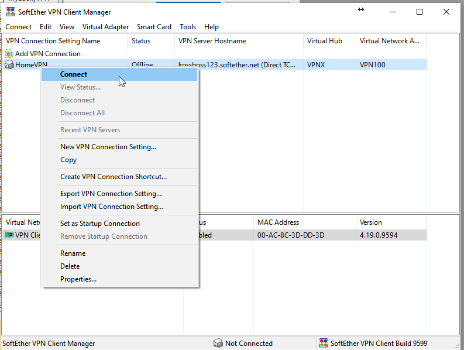Image resolution: width=464 pixels, height=350 pixels.
Task: Click the Virtual Network A... column header
Action: click(x=391, y=41)
